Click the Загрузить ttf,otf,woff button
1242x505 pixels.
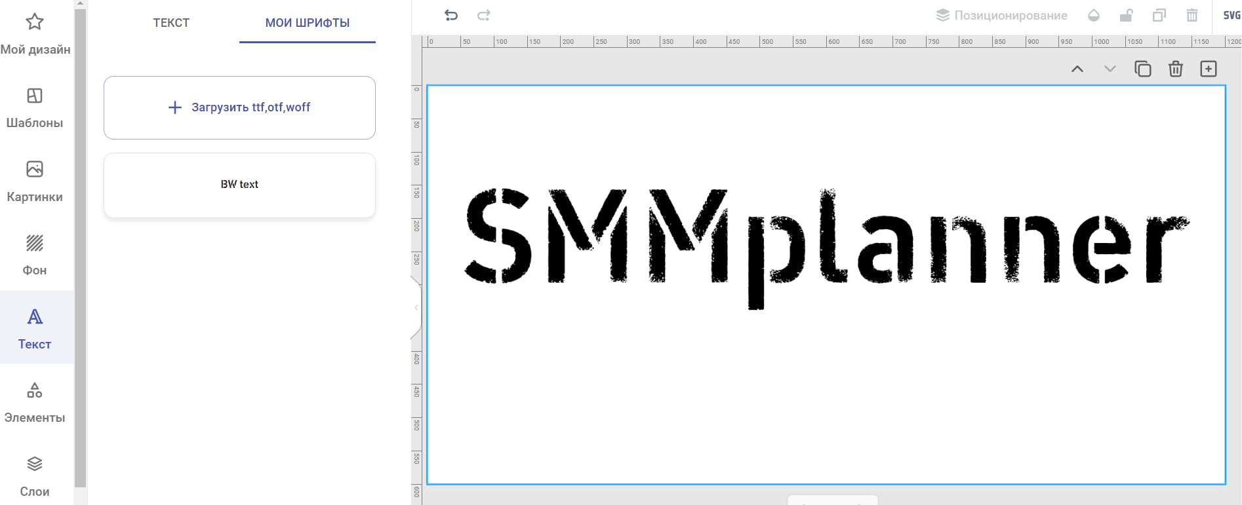(x=239, y=107)
